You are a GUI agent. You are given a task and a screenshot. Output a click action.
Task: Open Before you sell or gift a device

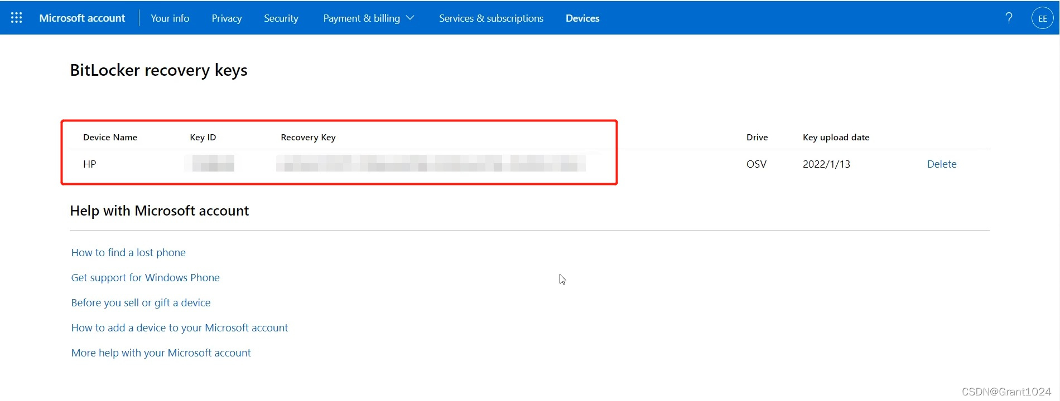point(141,302)
